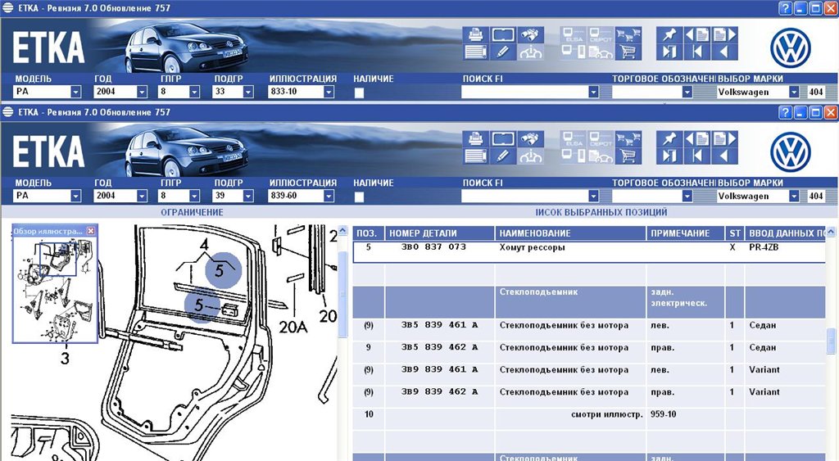This screenshot has width=839, height=461.
Task: Open shopping cart in 833-10 window
Action: [628, 52]
